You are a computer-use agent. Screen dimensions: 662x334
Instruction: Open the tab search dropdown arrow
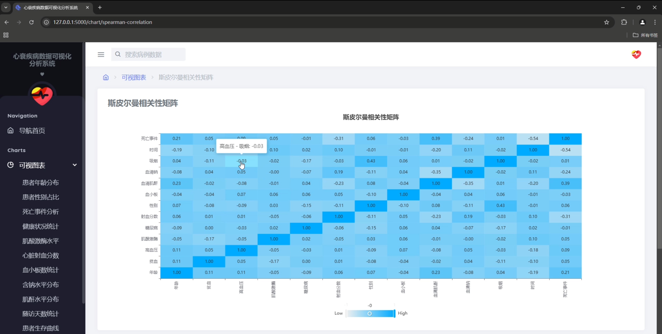pos(6,7)
